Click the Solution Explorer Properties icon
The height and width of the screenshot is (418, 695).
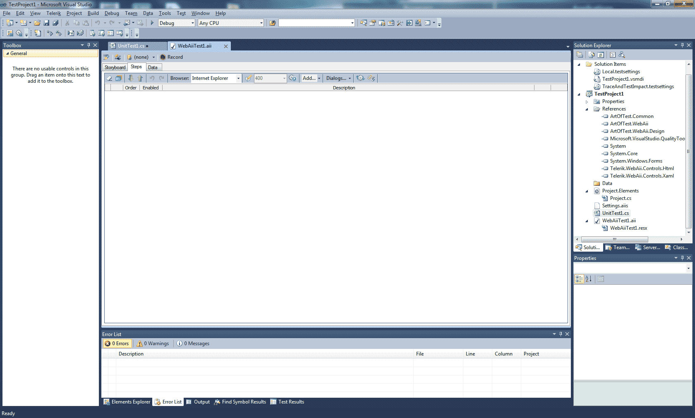tap(580, 55)
